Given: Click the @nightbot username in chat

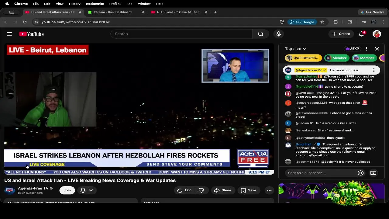Looking at the screenshot, I should [303, 144].
